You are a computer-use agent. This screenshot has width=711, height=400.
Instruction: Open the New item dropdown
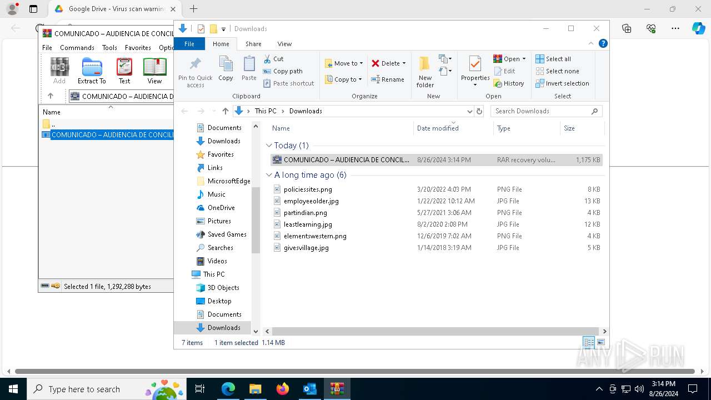tap(445, 59)
